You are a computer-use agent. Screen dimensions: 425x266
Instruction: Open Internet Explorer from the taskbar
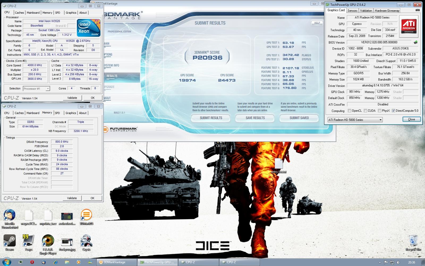(55, 262)
